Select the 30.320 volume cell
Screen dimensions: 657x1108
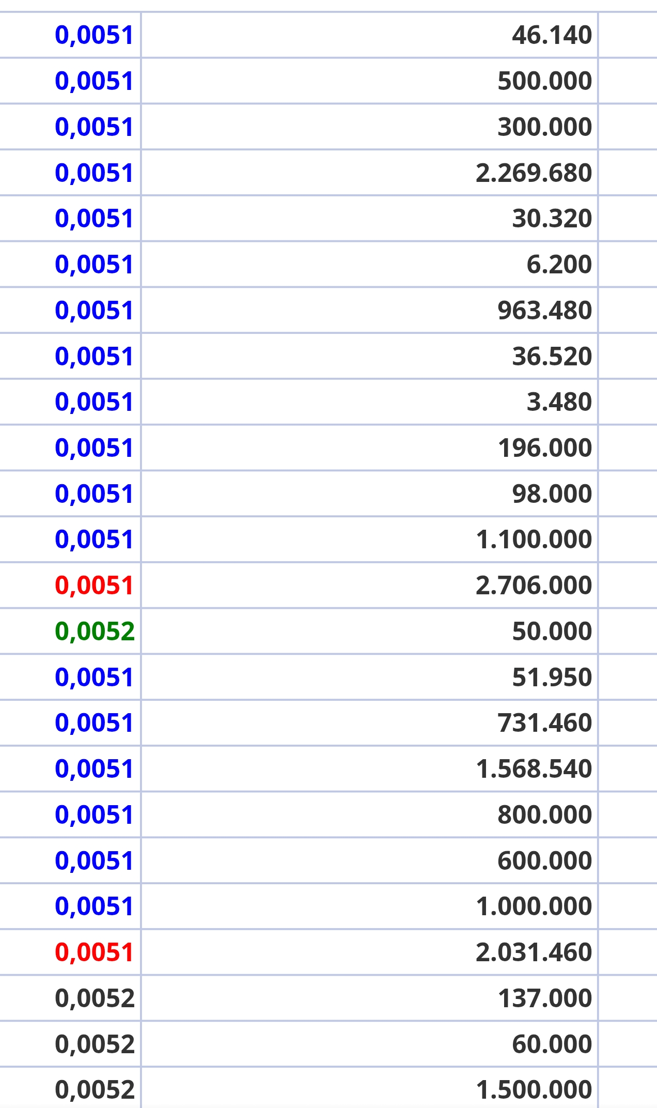point(369,219)
